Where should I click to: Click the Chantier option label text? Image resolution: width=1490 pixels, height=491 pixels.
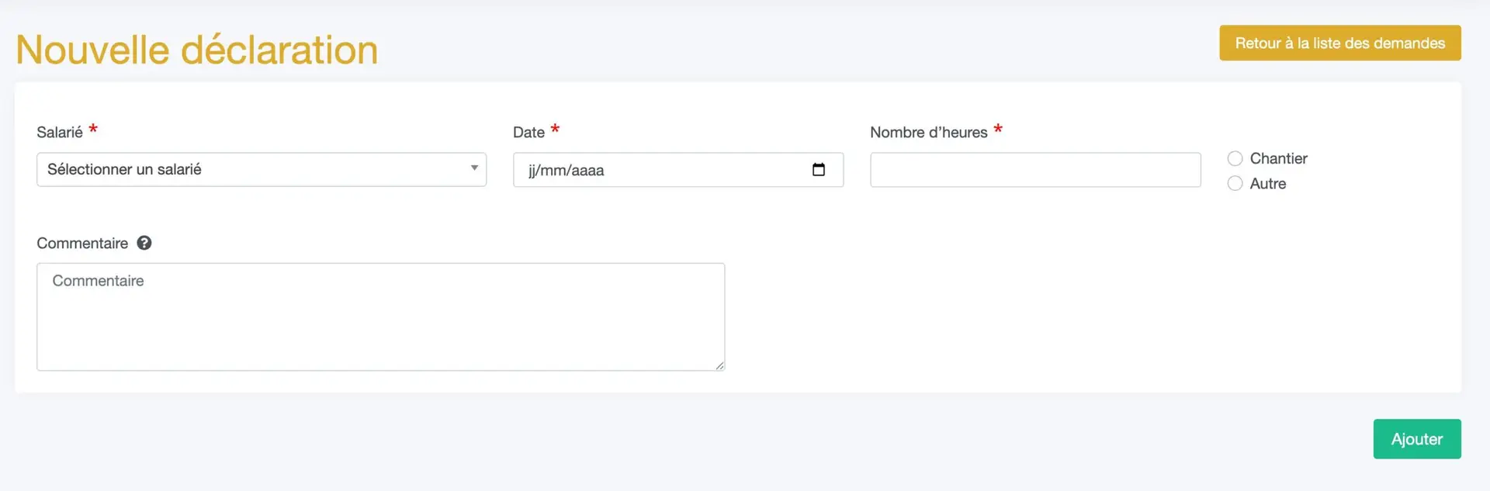(x=1278, y=158)
